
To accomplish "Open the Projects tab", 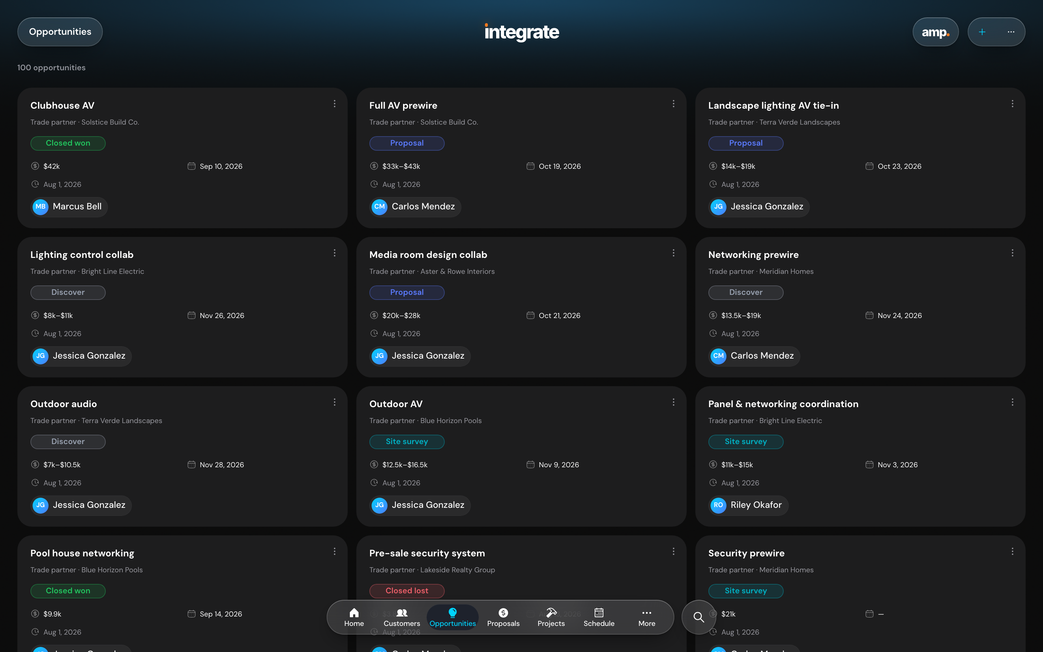I will pyautogui.click(x=551, y=618).
